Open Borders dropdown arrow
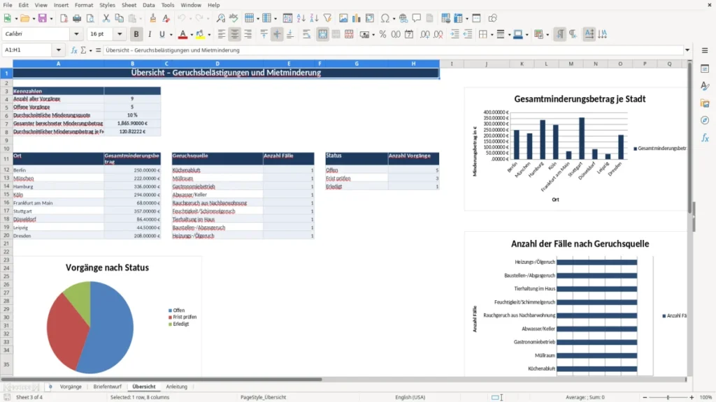 [492, 35]
